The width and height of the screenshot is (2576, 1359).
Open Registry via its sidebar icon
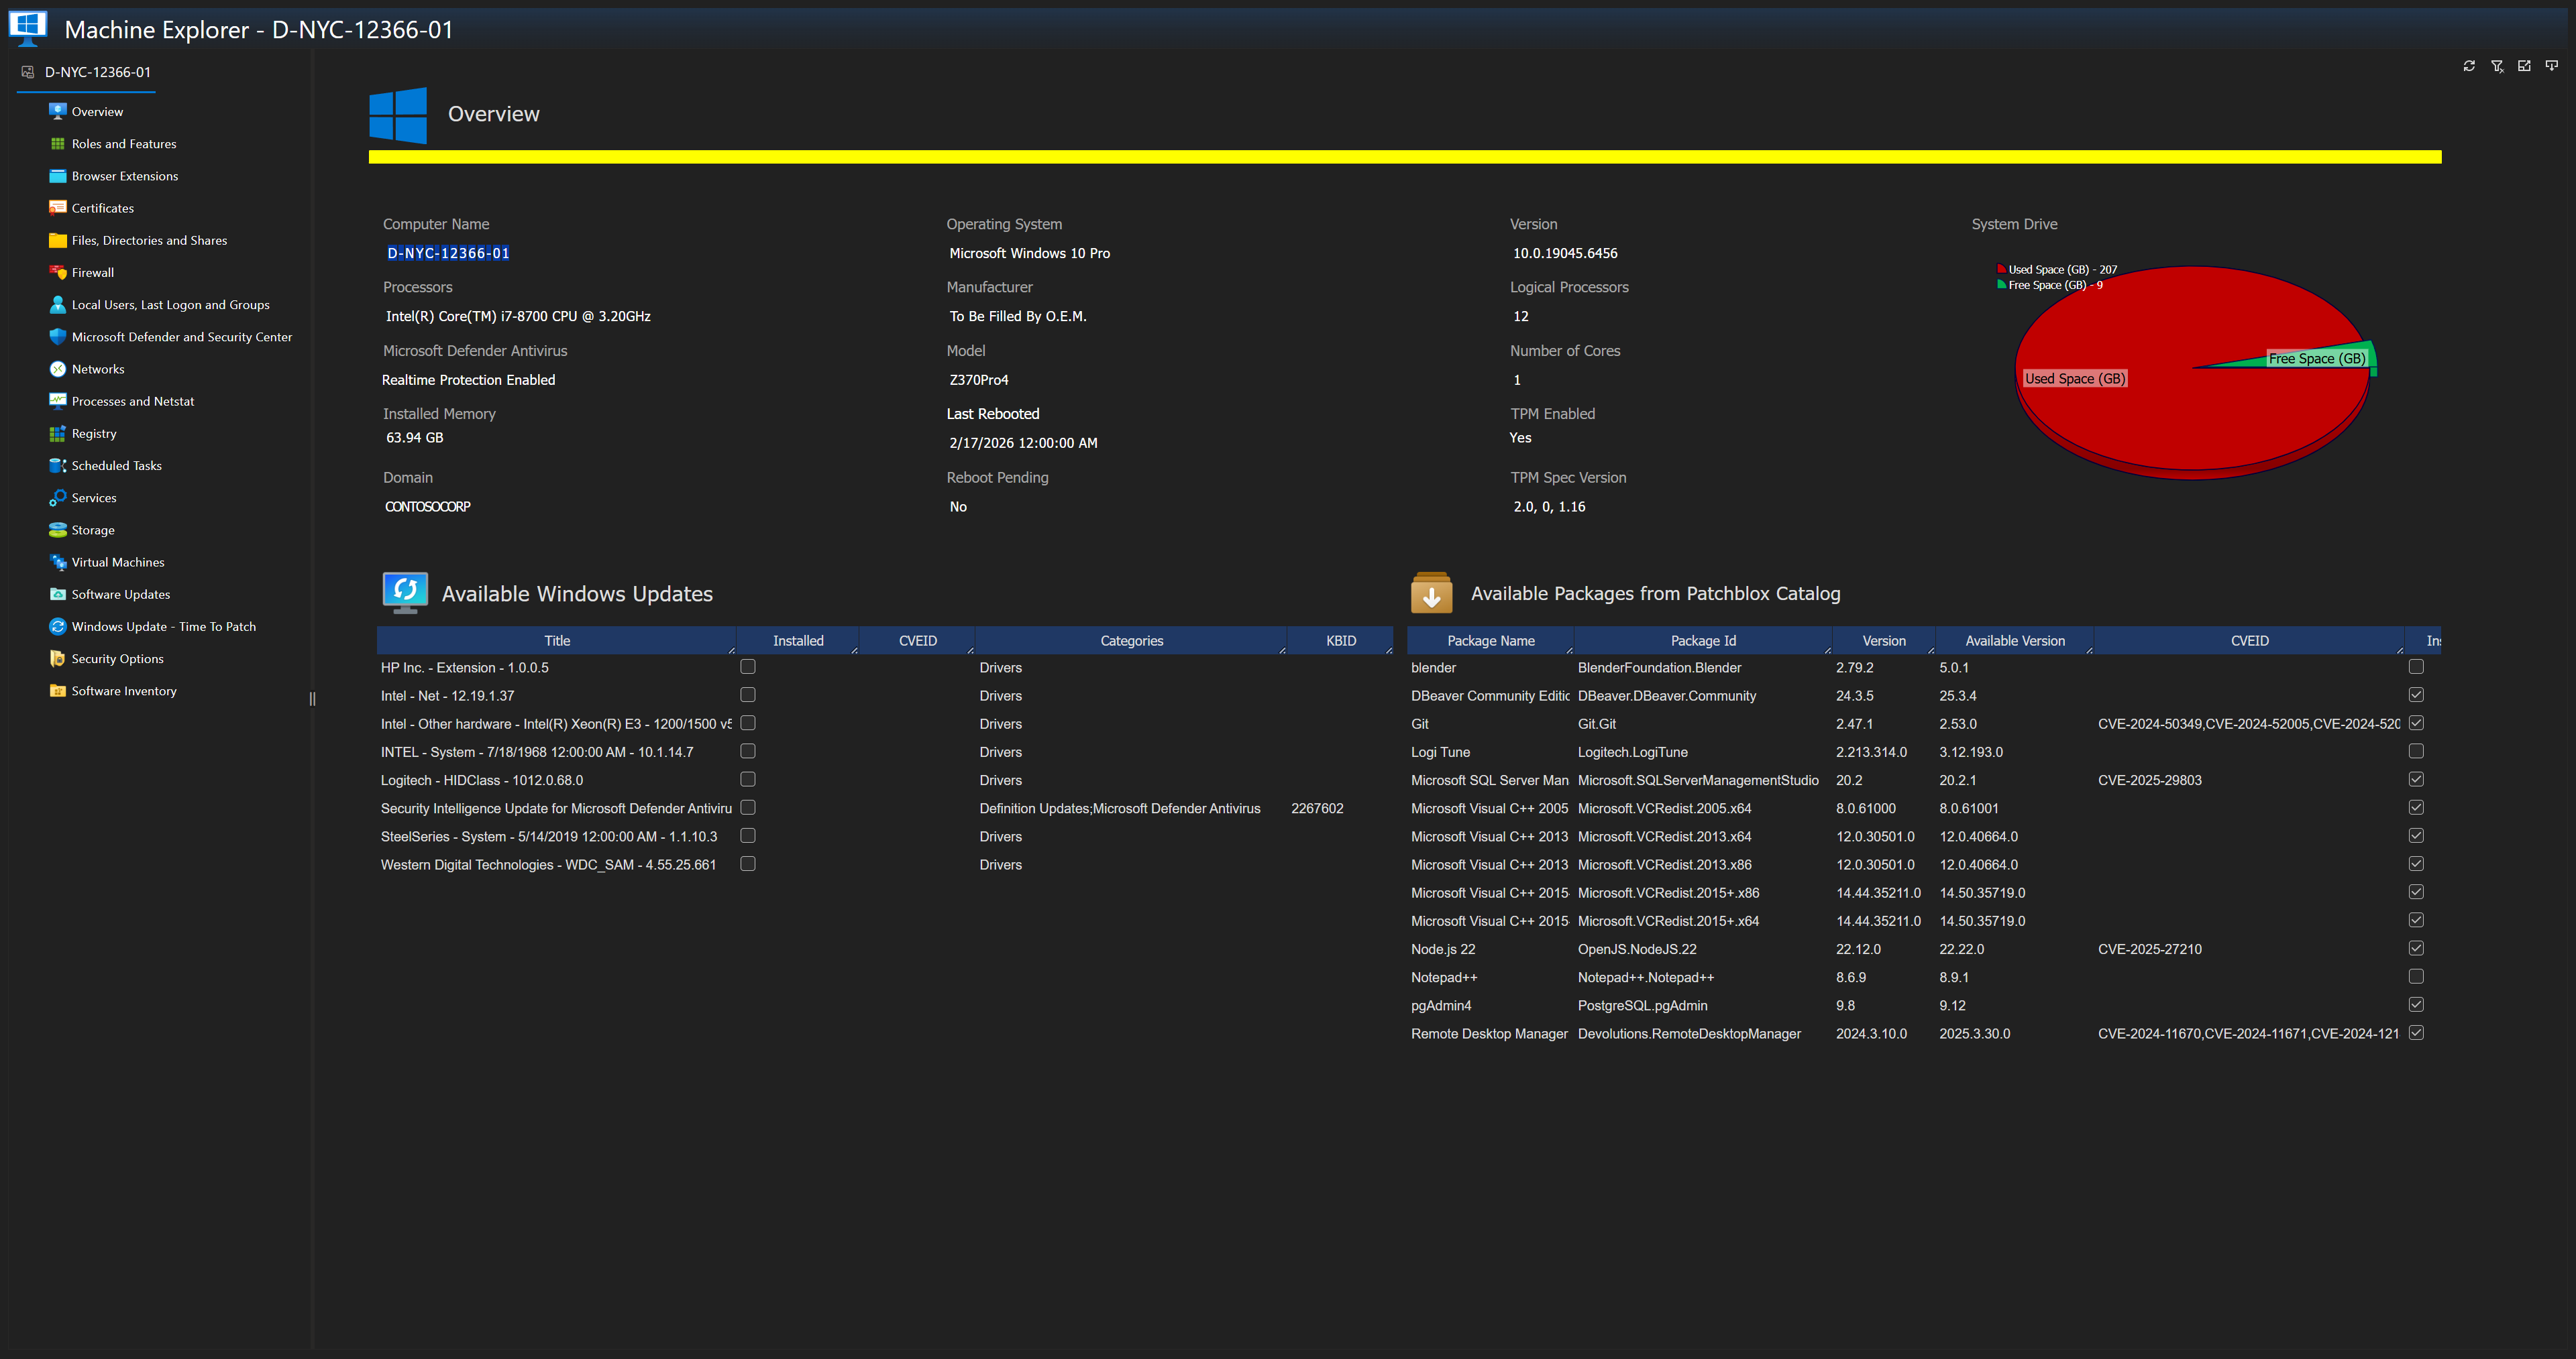pos(58,432)
